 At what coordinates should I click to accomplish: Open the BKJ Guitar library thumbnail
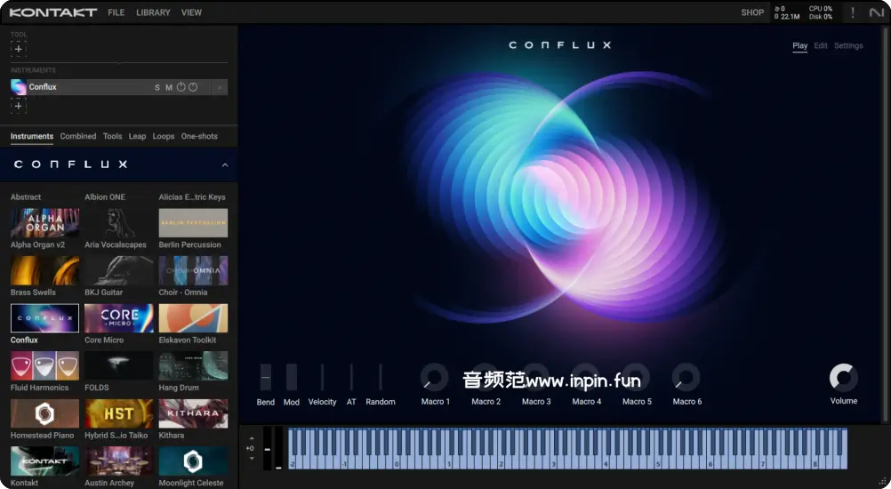119,270
